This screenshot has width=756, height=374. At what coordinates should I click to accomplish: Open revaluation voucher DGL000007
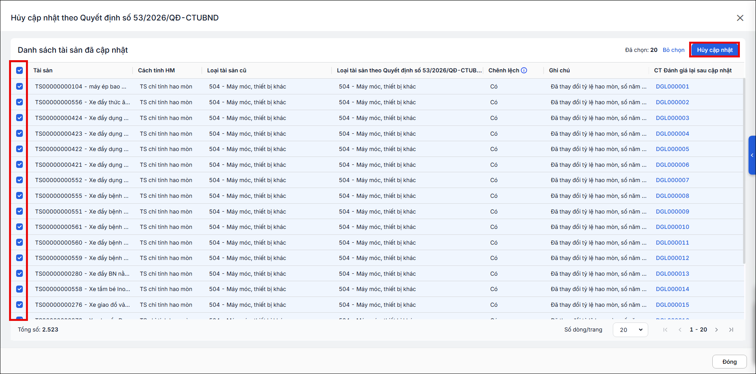[x=672, y=180]
